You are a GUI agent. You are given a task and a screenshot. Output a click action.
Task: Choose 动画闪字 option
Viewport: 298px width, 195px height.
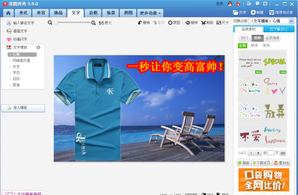(17, 39)
